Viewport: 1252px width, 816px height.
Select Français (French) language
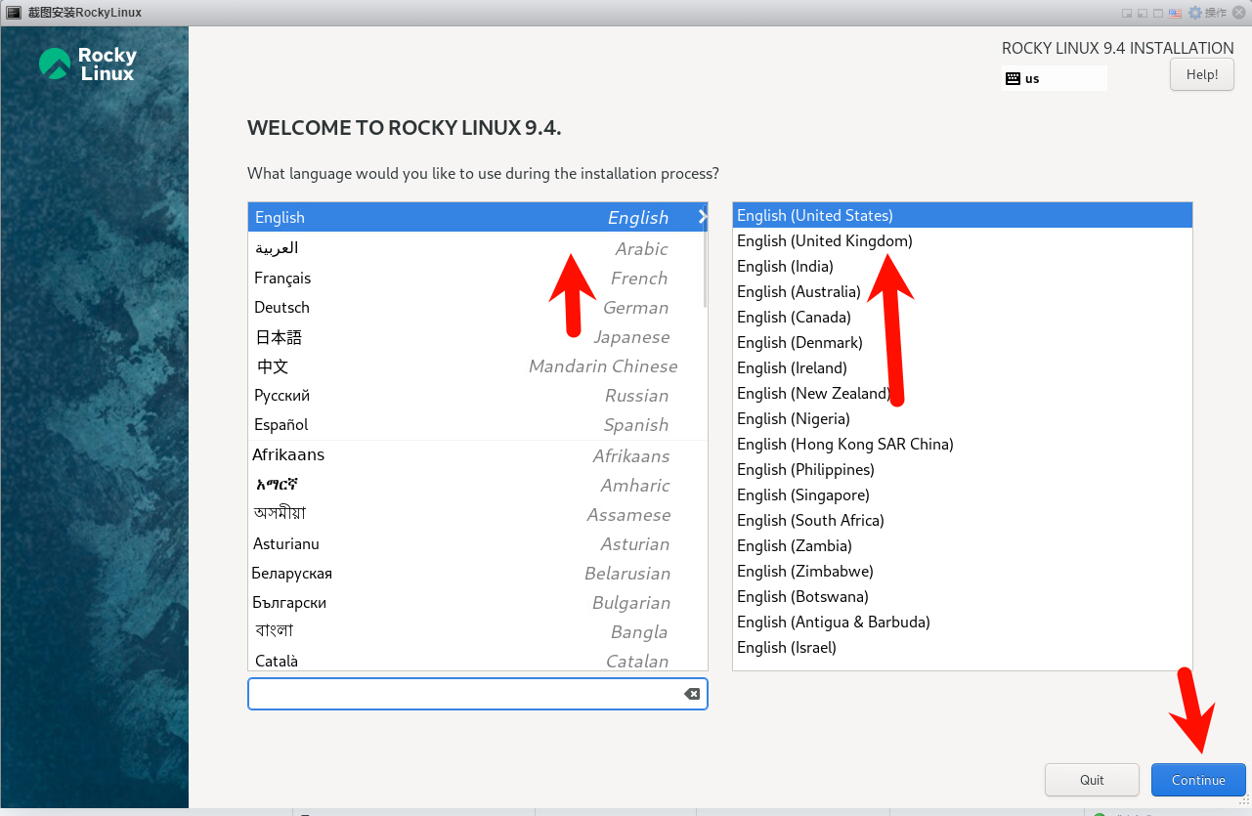point(476,278)
